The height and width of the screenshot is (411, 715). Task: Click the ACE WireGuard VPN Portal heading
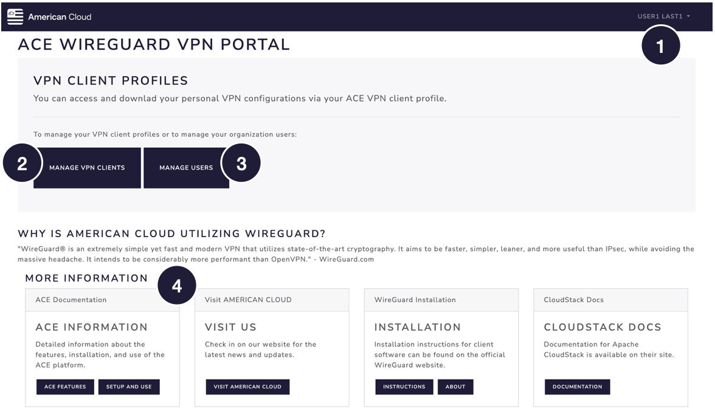(x=154, y=44)
